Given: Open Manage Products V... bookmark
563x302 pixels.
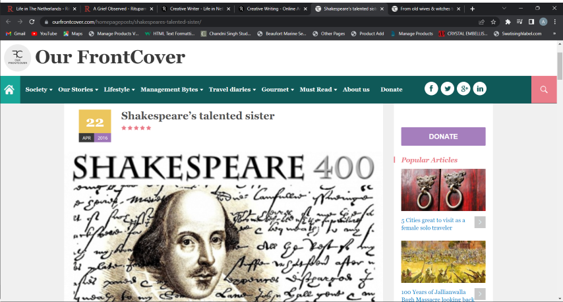Looking at the screenshot, I should pos(113,34).
